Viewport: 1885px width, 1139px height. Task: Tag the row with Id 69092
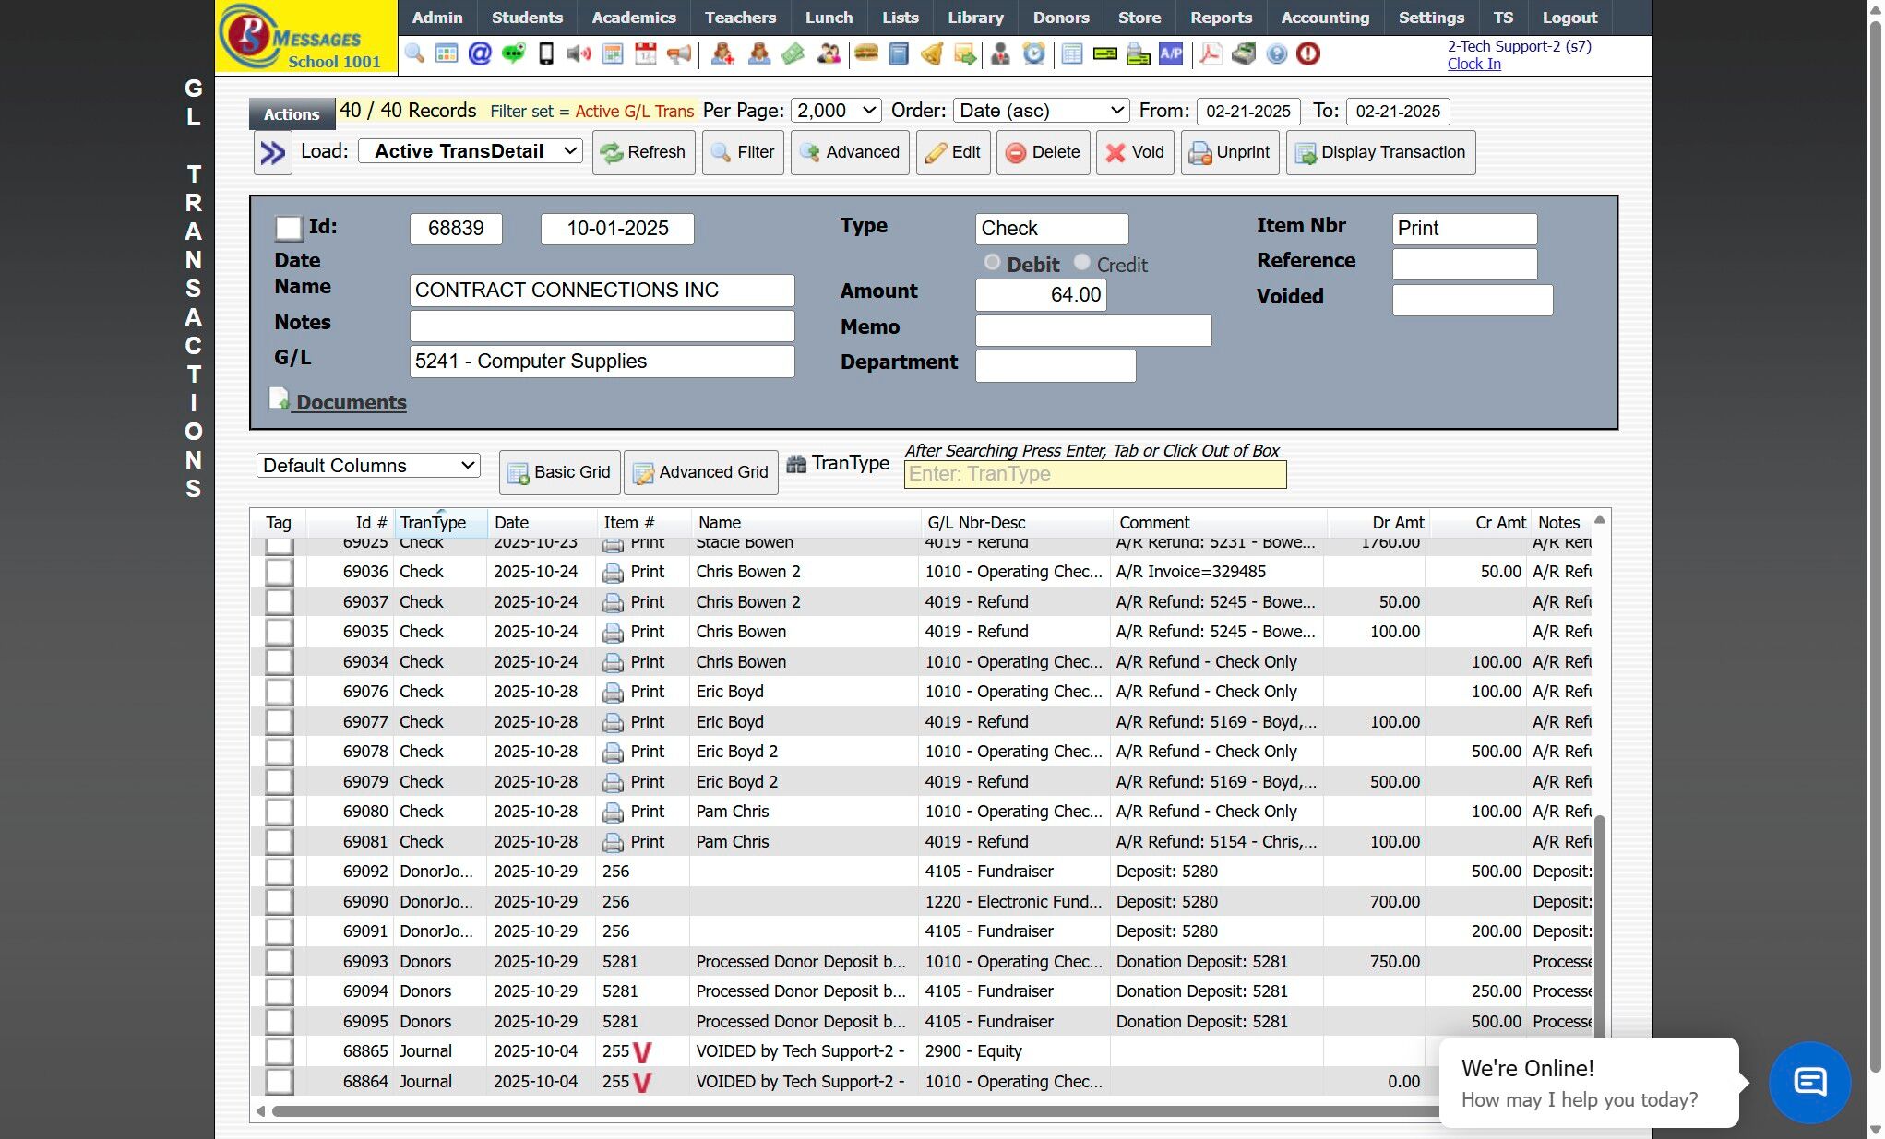(279, 872)
